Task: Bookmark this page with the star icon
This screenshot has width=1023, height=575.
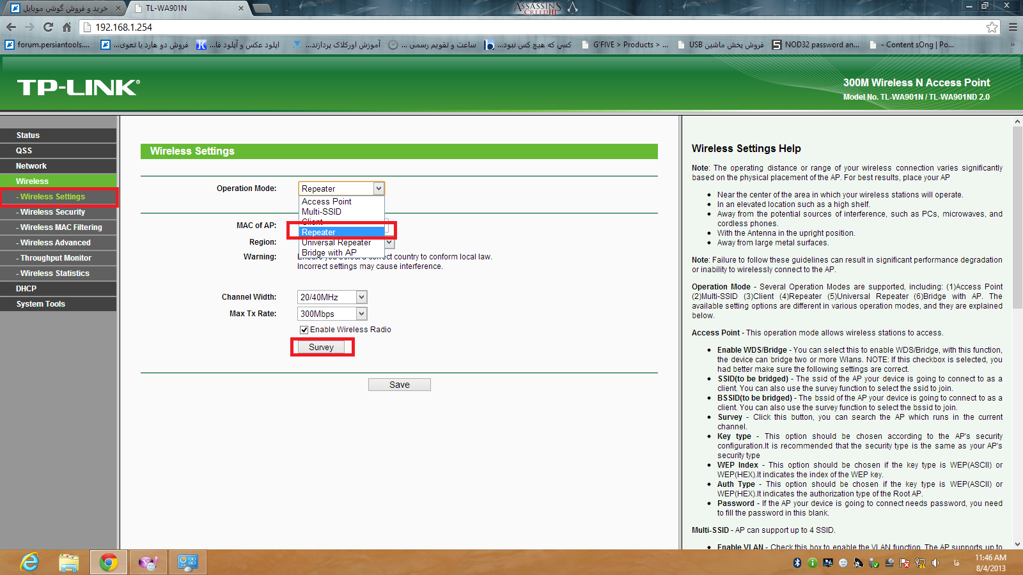Action: pos(992,27)
